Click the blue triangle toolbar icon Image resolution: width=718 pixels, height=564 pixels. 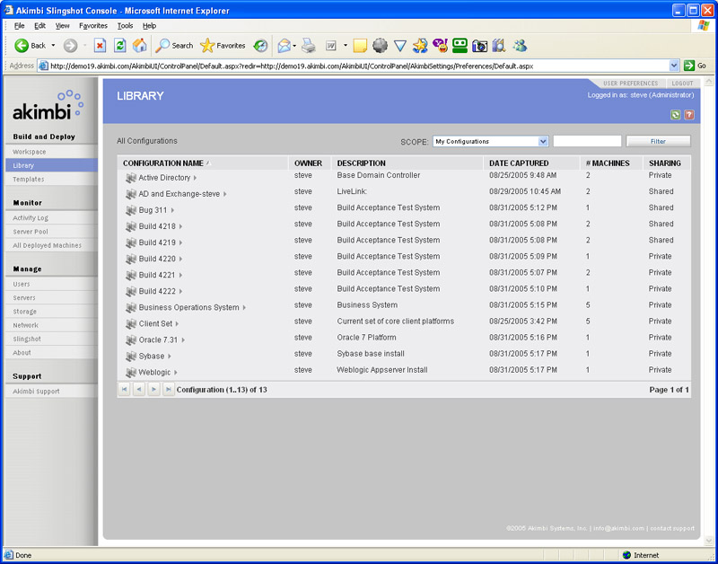[x=400, y=46]
